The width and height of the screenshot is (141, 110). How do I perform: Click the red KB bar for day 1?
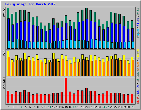tap(8, 97)
